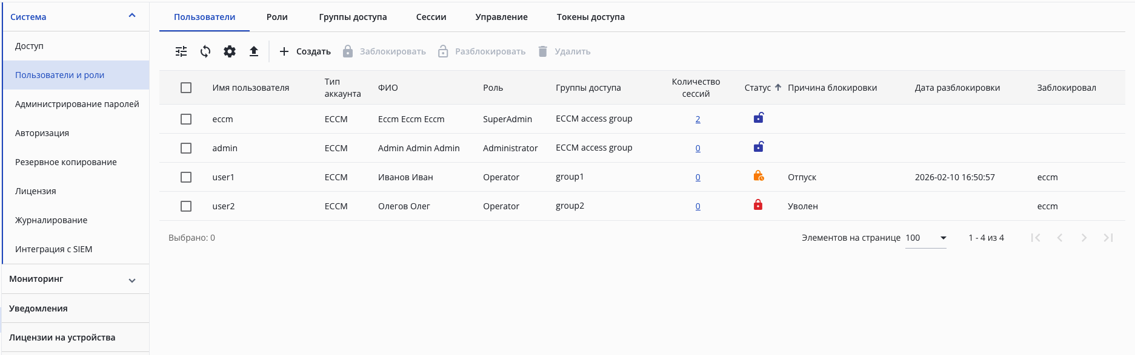Open the session count link for eccm

697,120
